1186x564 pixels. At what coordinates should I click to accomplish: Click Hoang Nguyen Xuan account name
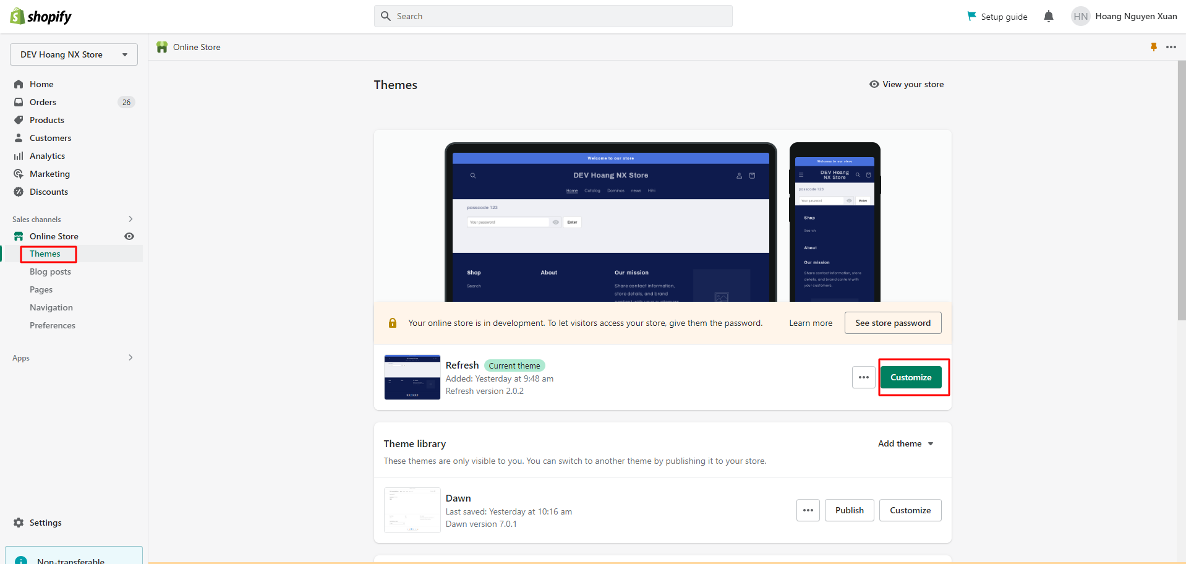pos(1137,16)
